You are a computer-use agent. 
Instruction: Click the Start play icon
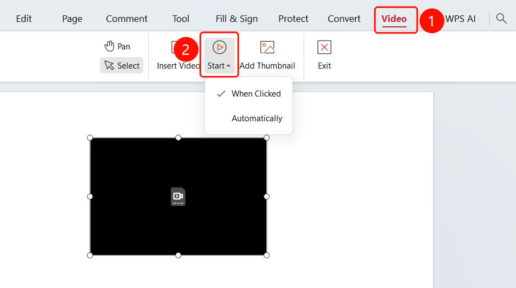[x=220, y=47]
